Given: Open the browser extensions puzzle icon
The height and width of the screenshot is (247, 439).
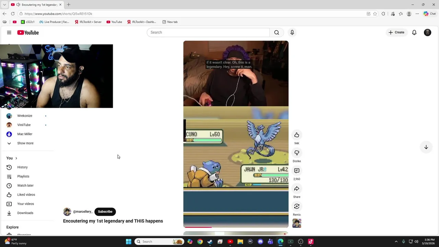Looking at the screenshot, I should 383,14.
